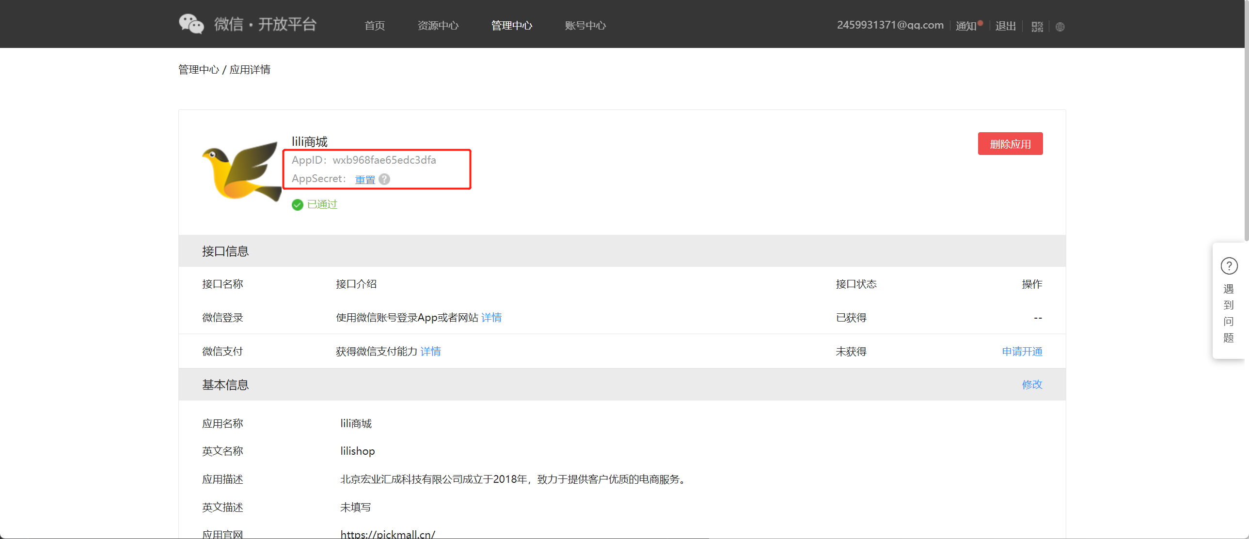1249x539 pixels.
Task: Click the 遇到问题 side panel text
Action: (1228, 313)
